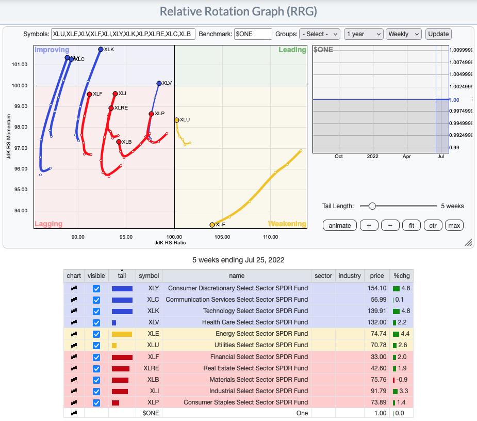Click the price 154.10 cell
The width and height of the screenshot is (477, 421).
pos(377,288)
